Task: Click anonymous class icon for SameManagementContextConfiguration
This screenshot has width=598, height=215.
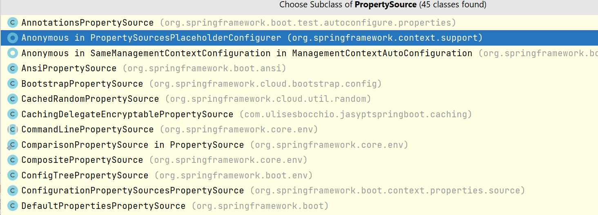Action: pos(13,53)
